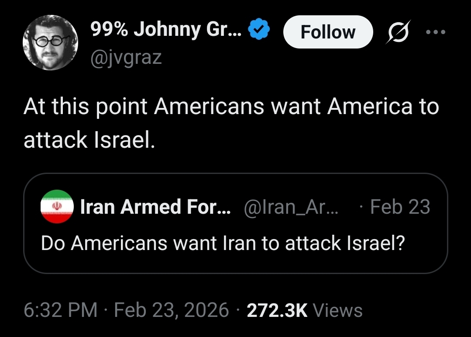Click the "attack Israel." line of post
Viewport: 471px width, 337px height.
(89, 139)
